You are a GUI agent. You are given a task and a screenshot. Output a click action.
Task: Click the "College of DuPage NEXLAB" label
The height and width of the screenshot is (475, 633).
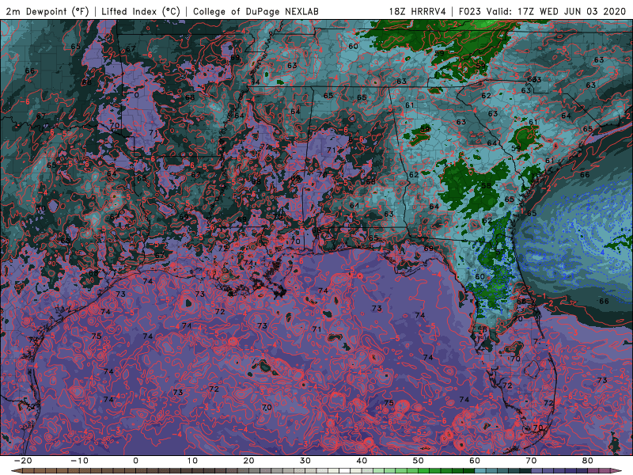pyautogui.click(x=256, y=11)
